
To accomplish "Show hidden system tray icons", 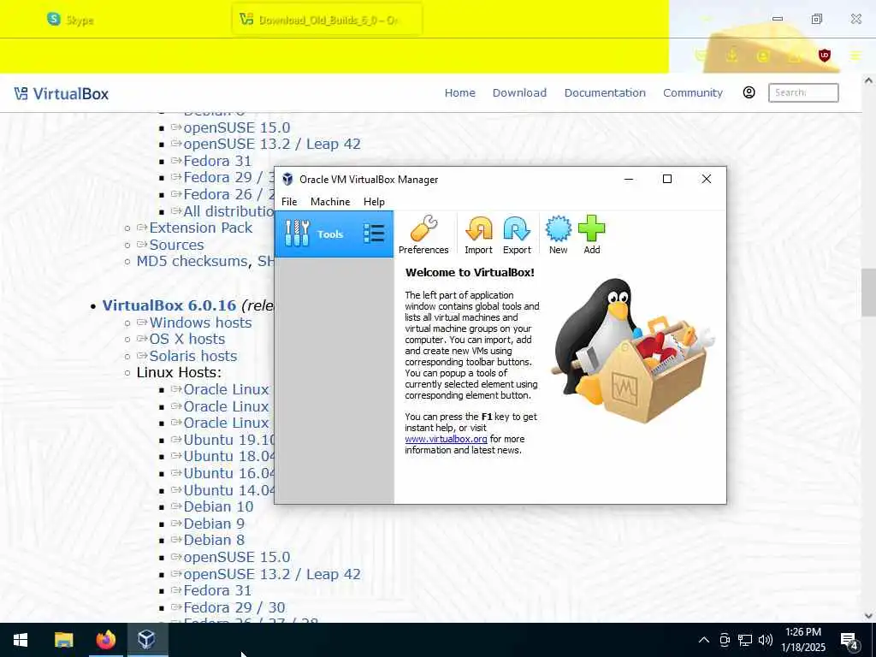I will pos(704,640).
